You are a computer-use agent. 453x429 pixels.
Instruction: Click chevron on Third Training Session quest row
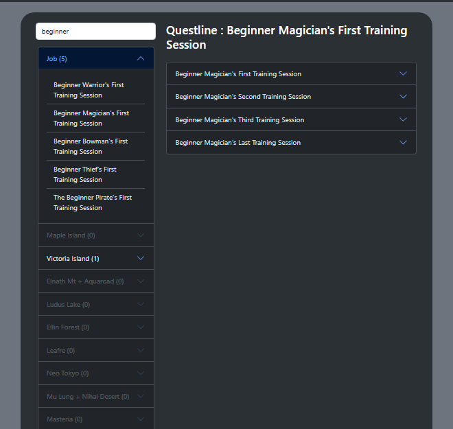pos(403,119)
